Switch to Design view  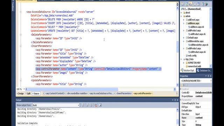point(20,93)
